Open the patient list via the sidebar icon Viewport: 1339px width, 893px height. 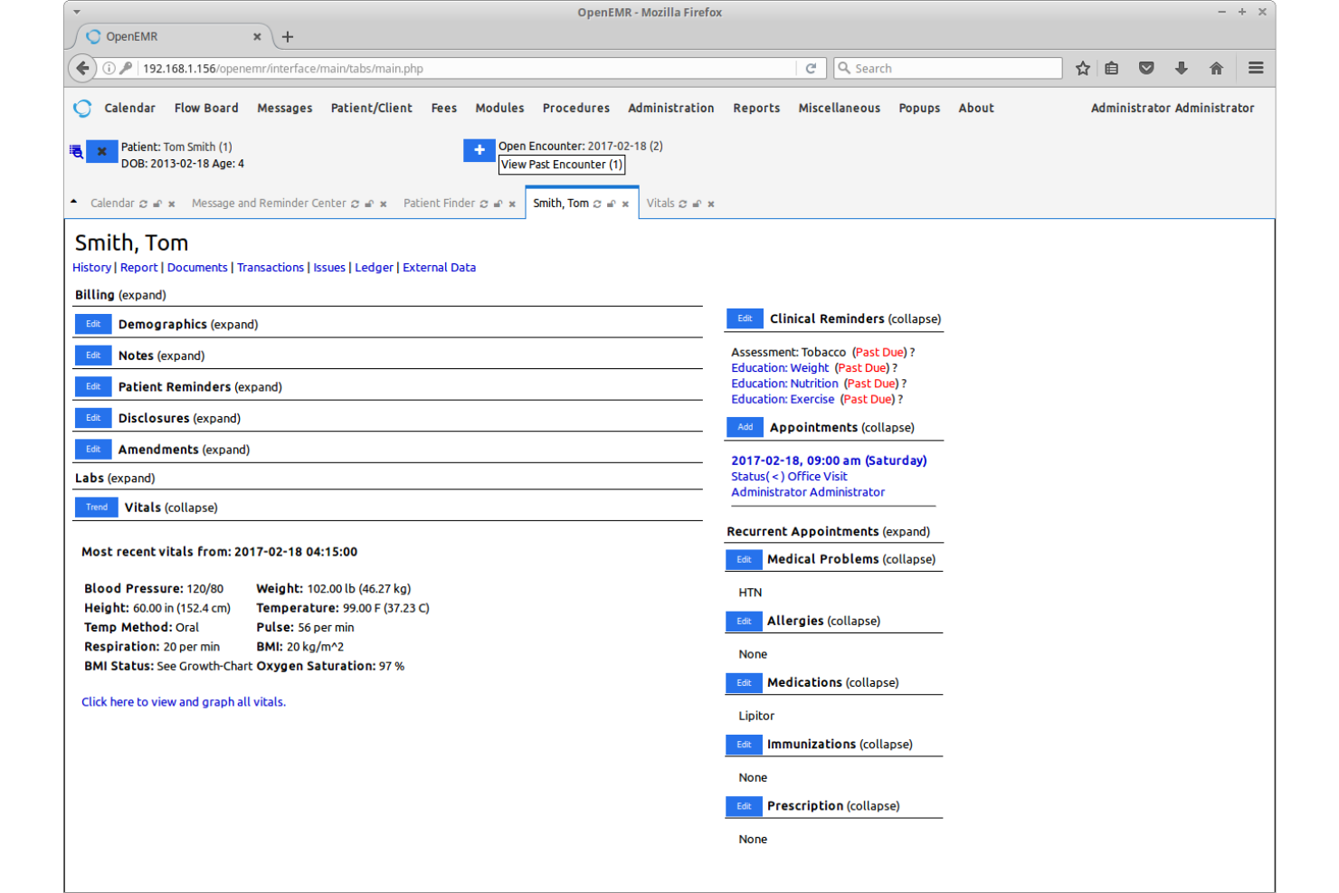click(x=76, y=151)
